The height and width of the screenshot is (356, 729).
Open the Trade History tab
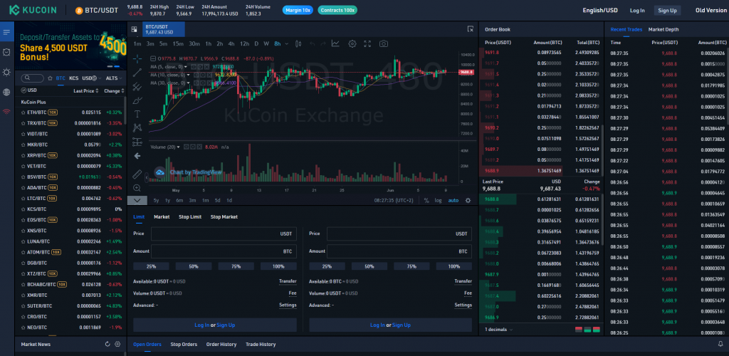click(261, 345)
